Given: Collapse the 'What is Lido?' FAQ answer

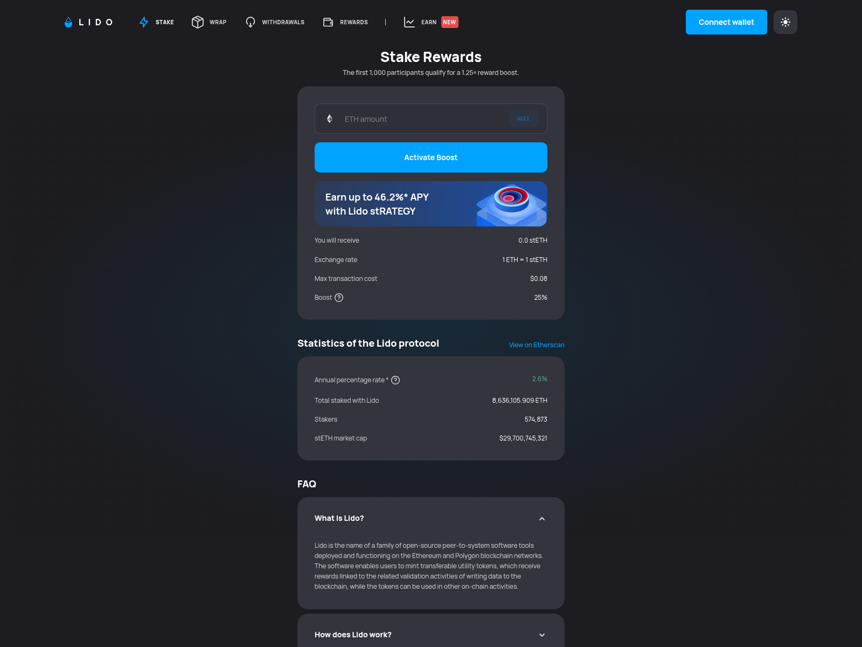Looking at the screenshot, I should click(541, 519).
